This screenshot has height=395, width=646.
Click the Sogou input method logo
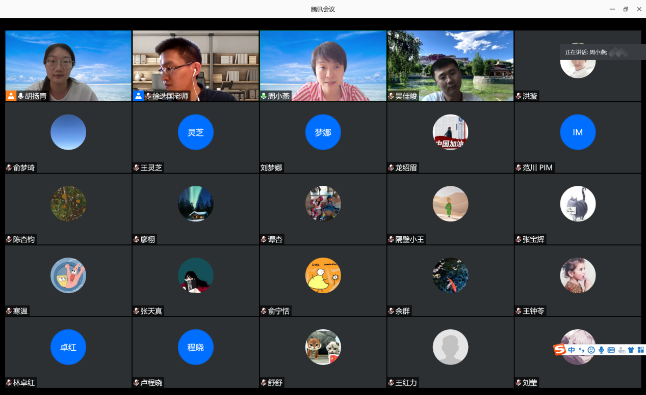560,350
